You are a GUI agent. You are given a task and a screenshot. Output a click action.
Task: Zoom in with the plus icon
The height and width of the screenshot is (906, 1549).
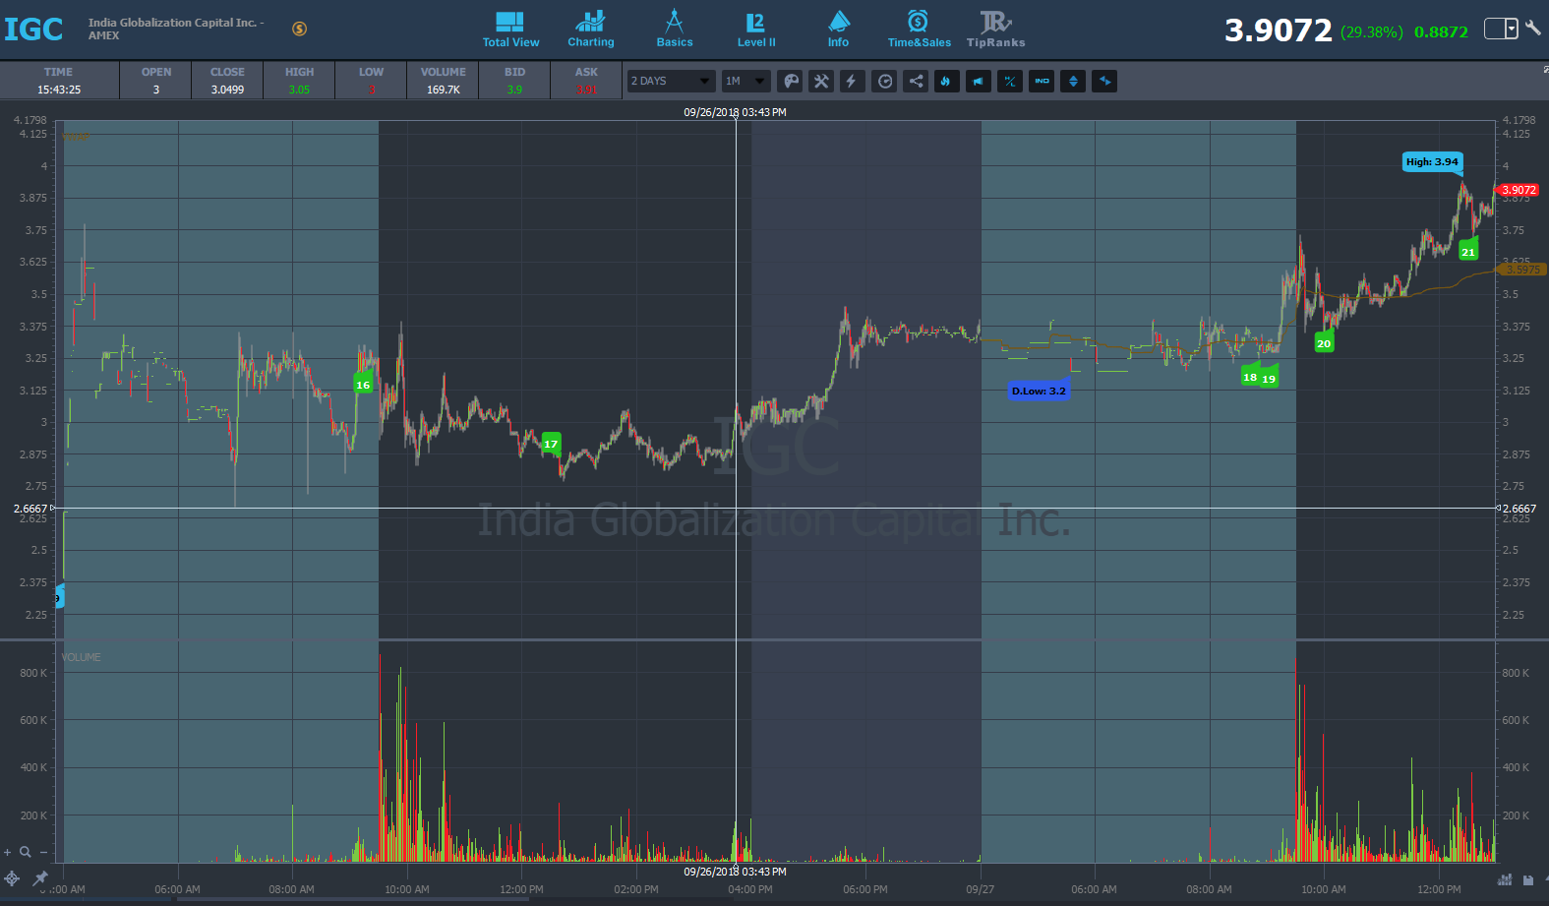(x=8, y=852)
